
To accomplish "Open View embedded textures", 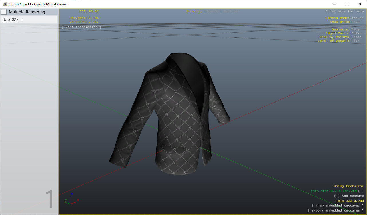I will pyautogui.click(x=338, y=205).
